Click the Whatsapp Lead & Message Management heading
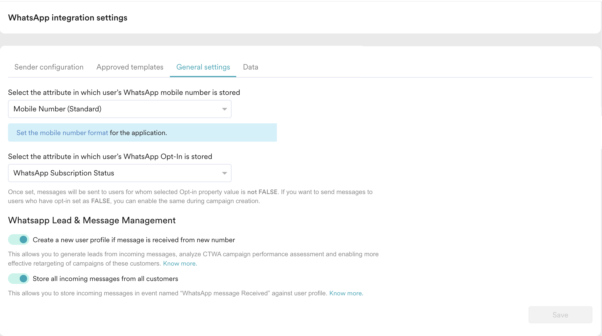 pyautogui.click(x=92, y=220)
